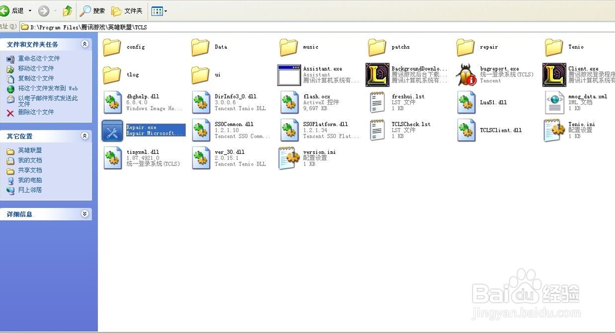Select the file name flash.ocx text
Viewport: 615px width, 334px height.
(317, 97)
